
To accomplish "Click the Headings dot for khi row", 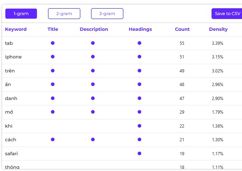I will click(x=139, y=126).
